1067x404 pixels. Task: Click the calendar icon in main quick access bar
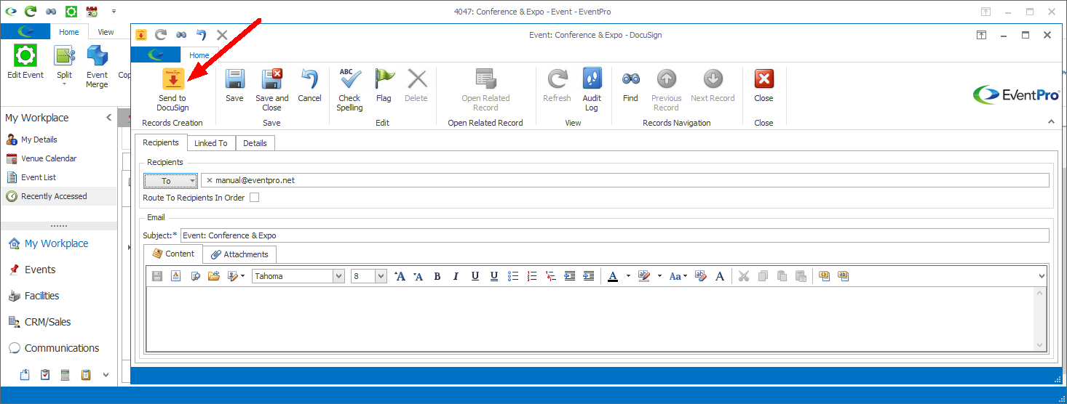pyautogui.click(x=92, y=12)
